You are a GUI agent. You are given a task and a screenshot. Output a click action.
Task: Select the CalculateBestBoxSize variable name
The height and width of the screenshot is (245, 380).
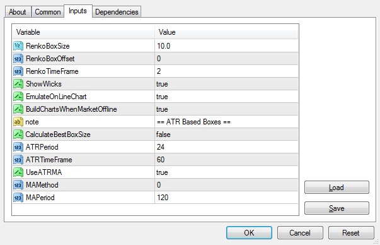pos(58,134)
